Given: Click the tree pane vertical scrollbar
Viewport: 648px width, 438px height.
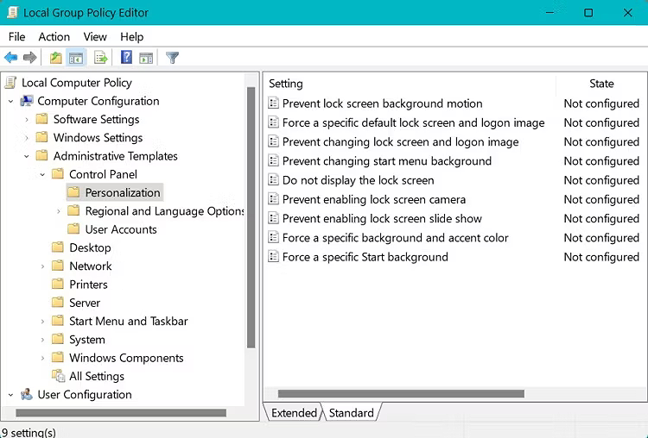Looking at the screenshot, I should (251, 217).
